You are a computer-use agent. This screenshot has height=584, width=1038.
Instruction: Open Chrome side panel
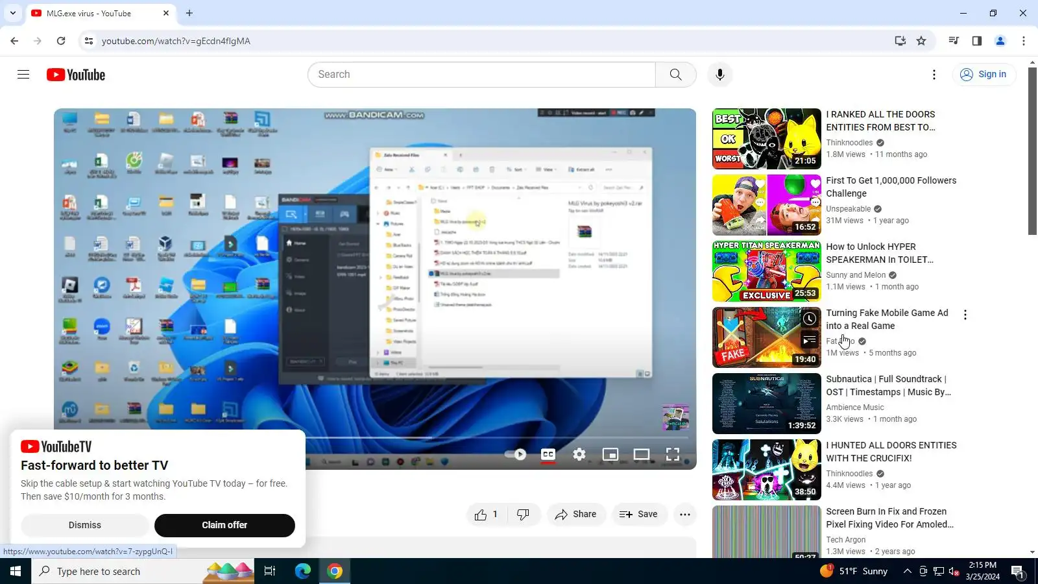pos(977,41)
